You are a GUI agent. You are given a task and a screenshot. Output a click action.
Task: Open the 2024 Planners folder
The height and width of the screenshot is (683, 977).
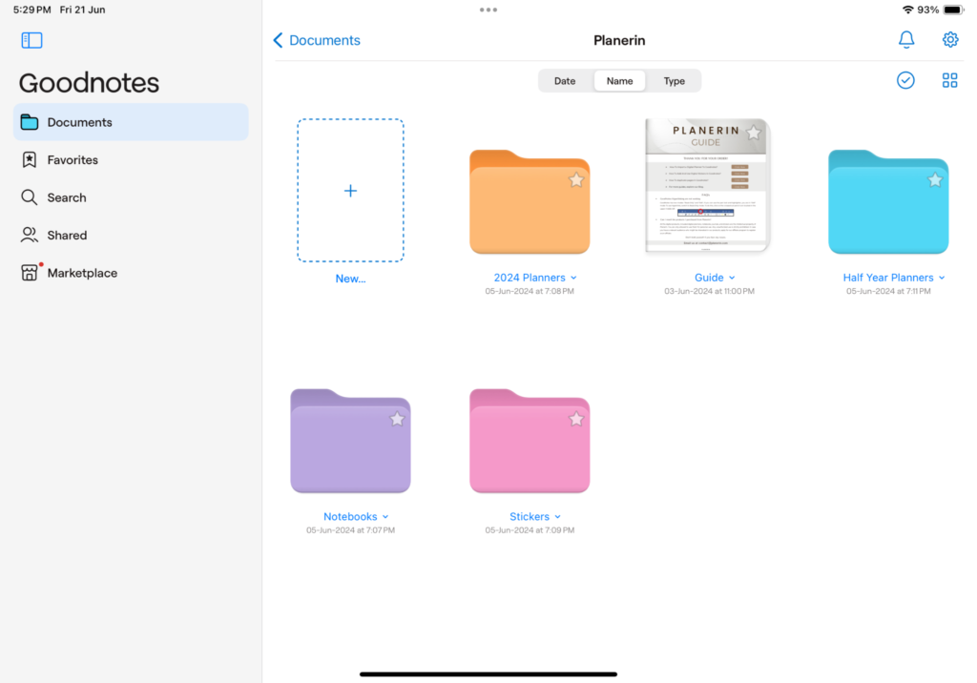tap(530, 202)
